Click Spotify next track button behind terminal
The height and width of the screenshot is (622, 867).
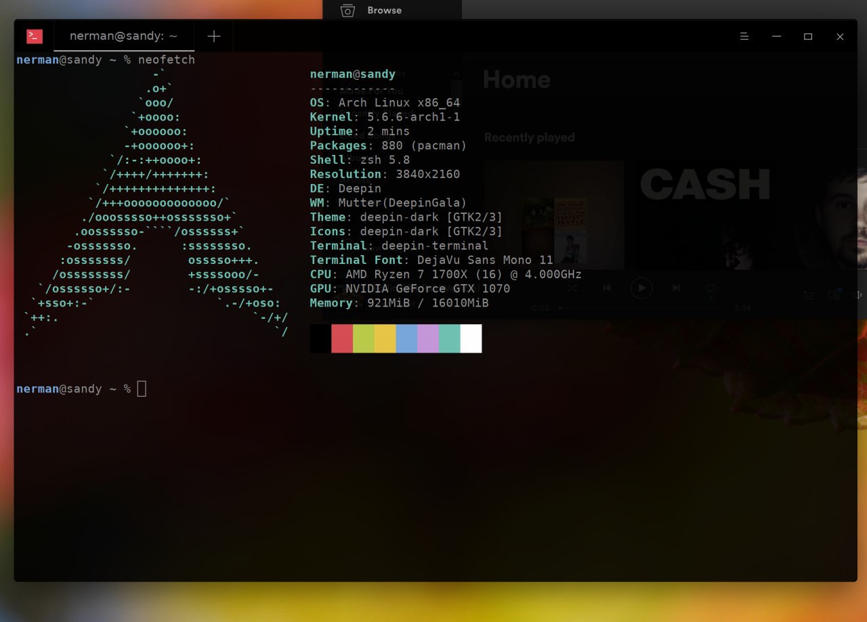coord(676,288)
